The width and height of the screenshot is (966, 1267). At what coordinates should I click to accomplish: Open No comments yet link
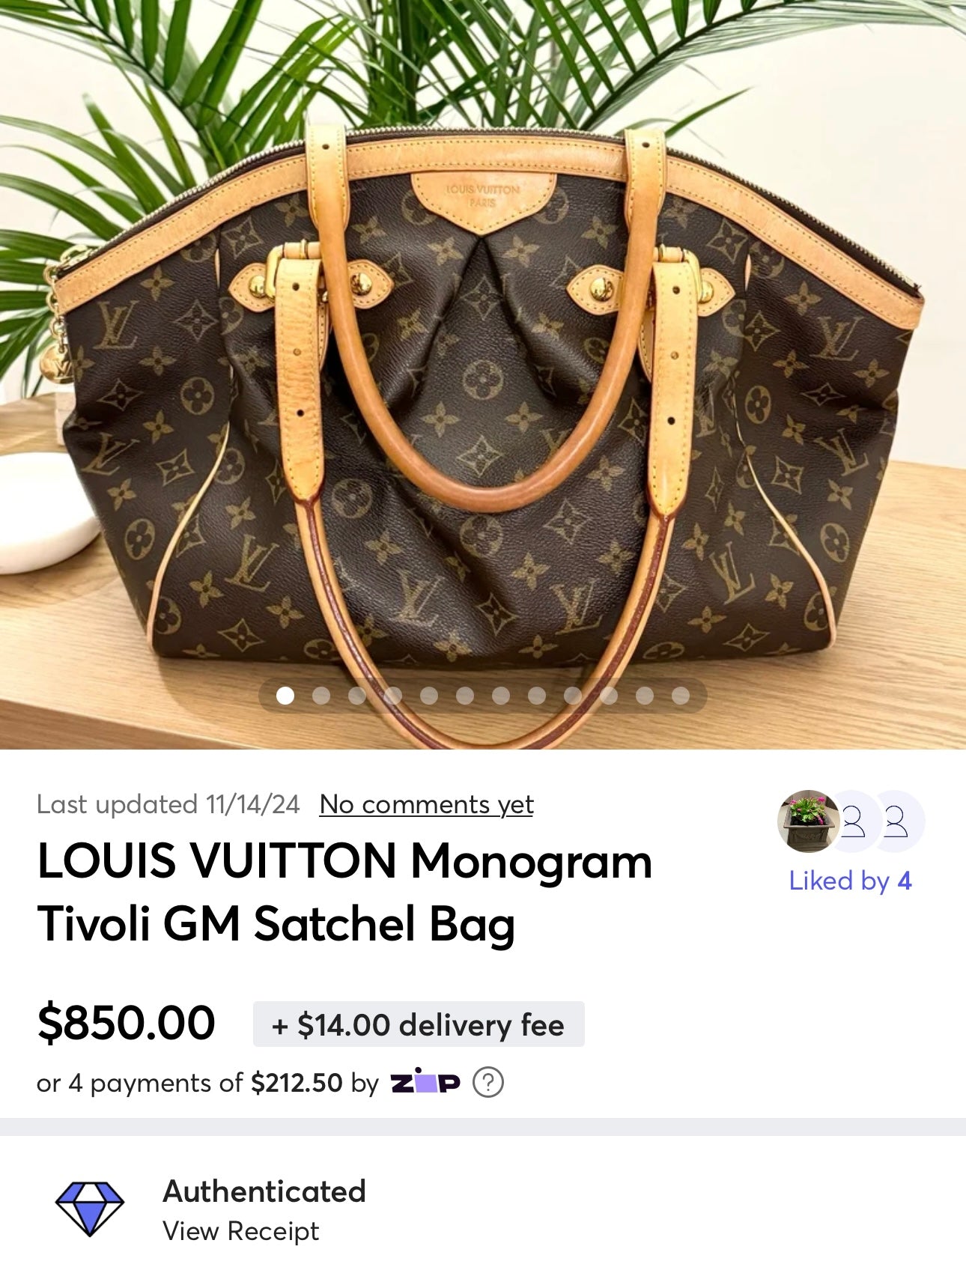click(426, 804)
